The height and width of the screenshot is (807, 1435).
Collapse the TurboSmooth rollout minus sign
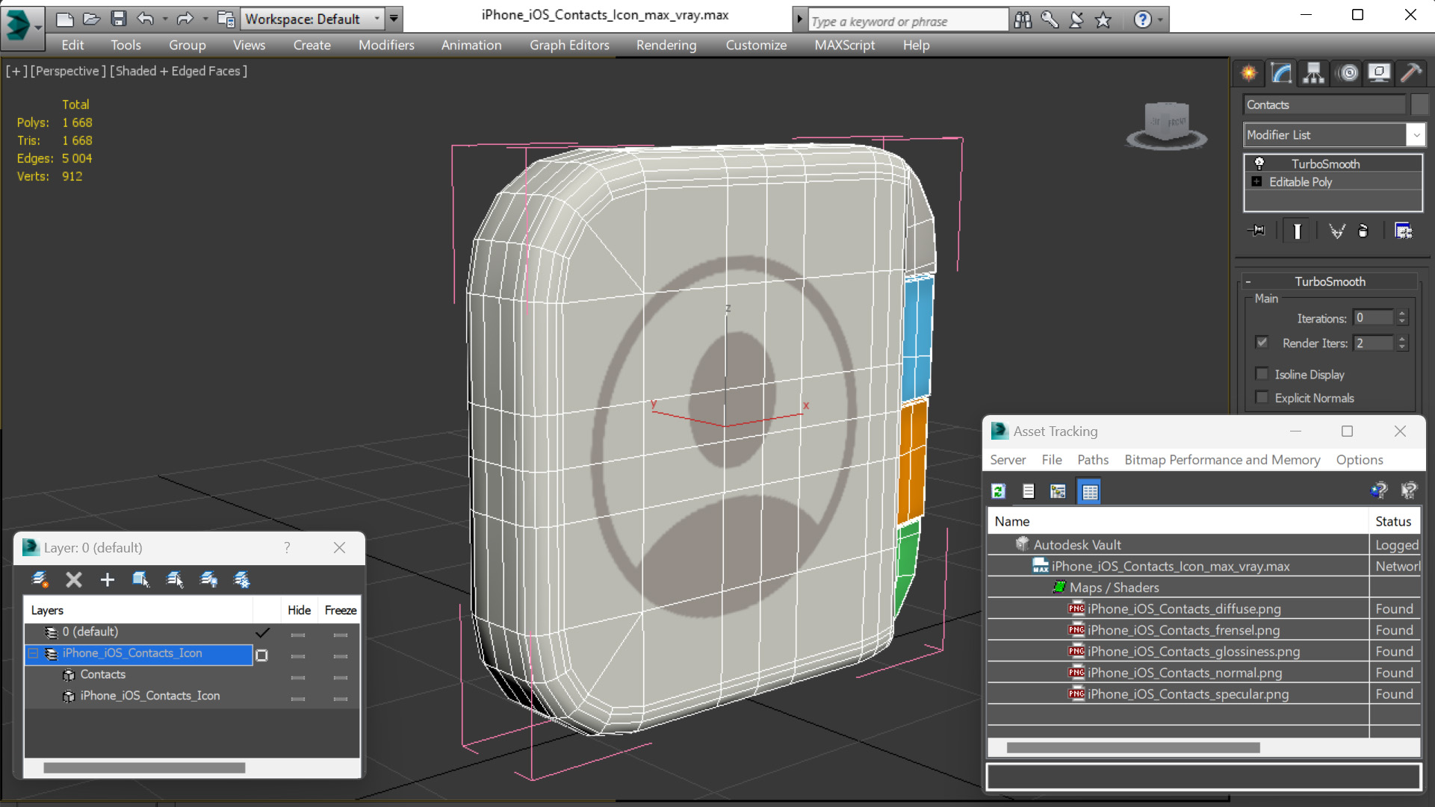pyautogui.click(x=1248, y=281)
